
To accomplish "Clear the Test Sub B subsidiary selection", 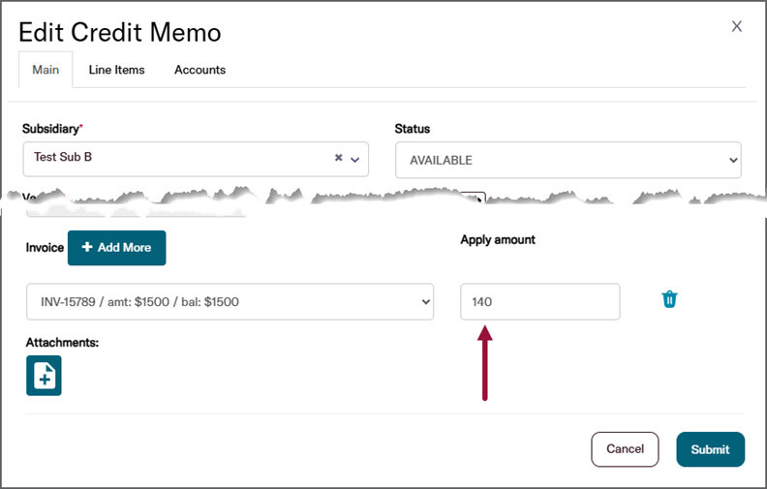I will click(x=339, y=158).
